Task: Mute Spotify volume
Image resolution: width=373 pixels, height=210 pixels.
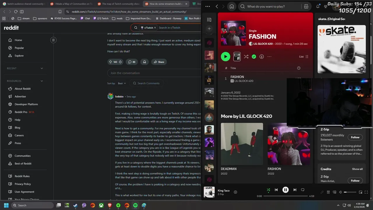Action: 340,192
